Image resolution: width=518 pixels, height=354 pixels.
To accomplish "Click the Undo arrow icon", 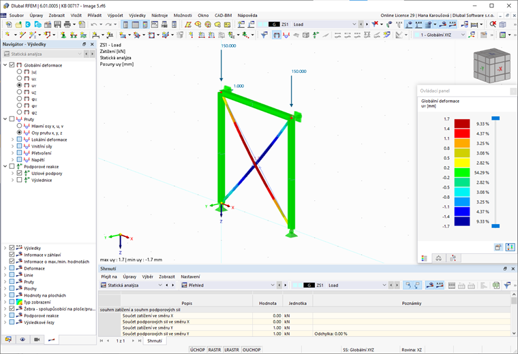I will (94, 25).
